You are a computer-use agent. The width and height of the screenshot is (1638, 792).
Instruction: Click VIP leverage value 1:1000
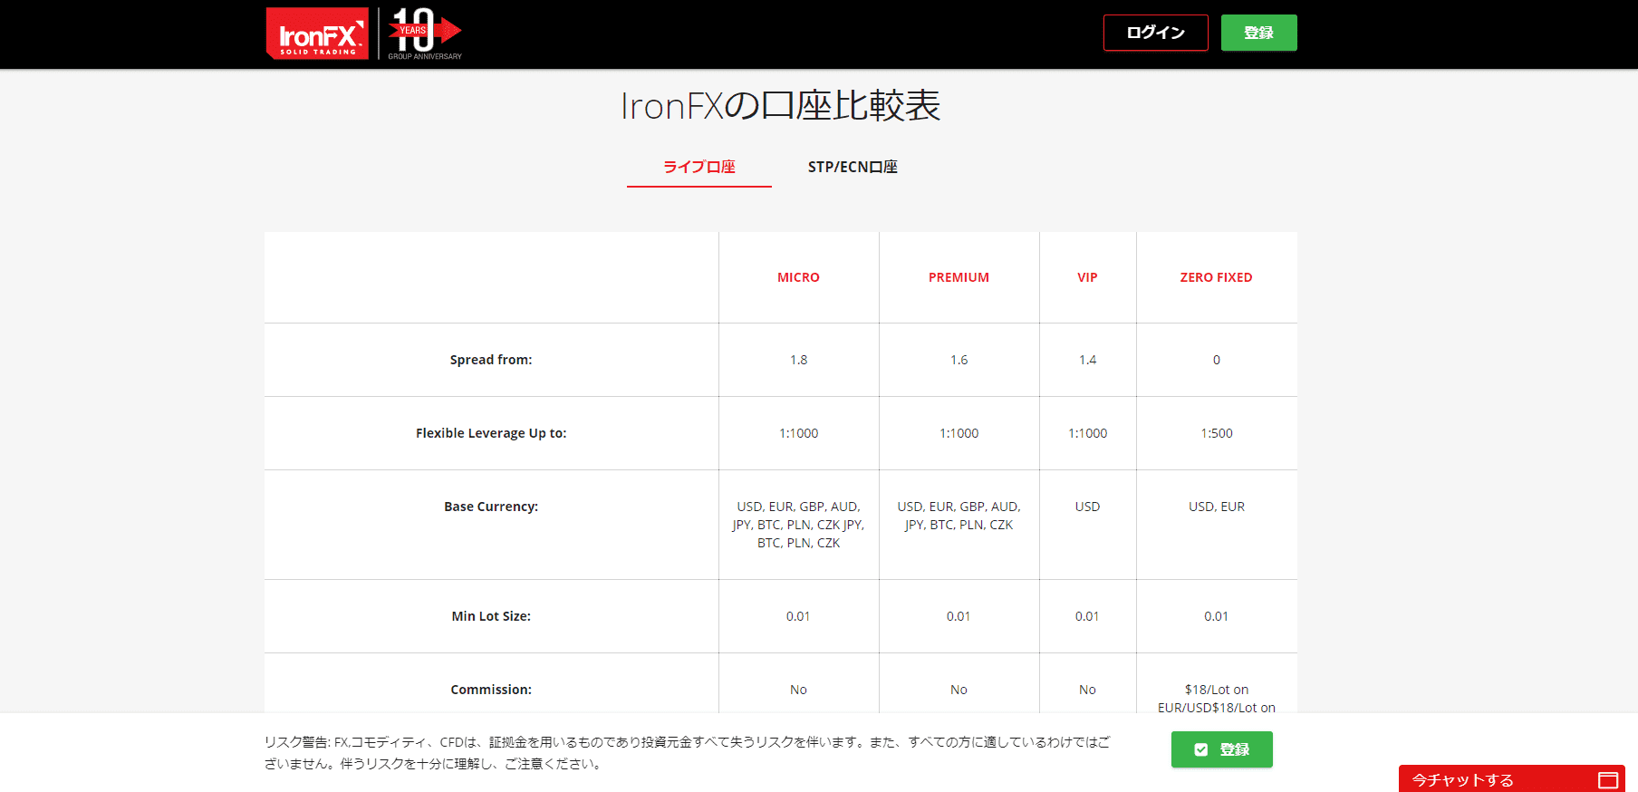point(1087,433)
